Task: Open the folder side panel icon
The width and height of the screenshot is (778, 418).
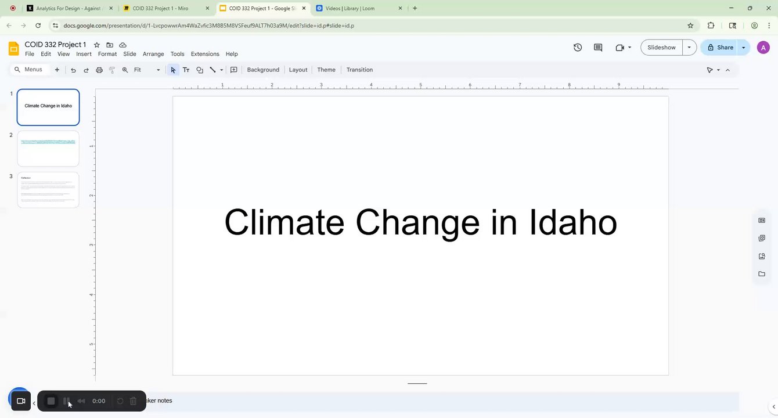Action: (x=762, y=274)
